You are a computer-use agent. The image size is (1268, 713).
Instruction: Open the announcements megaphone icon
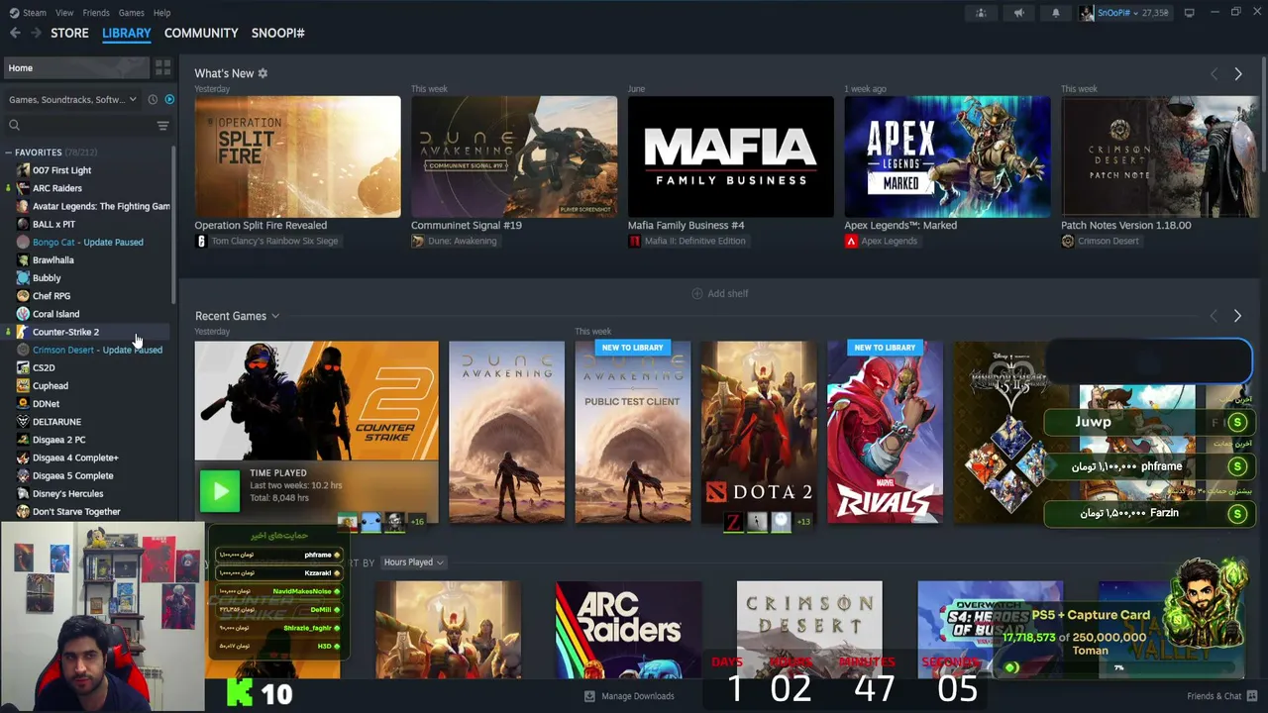[x=1018, y=13]
